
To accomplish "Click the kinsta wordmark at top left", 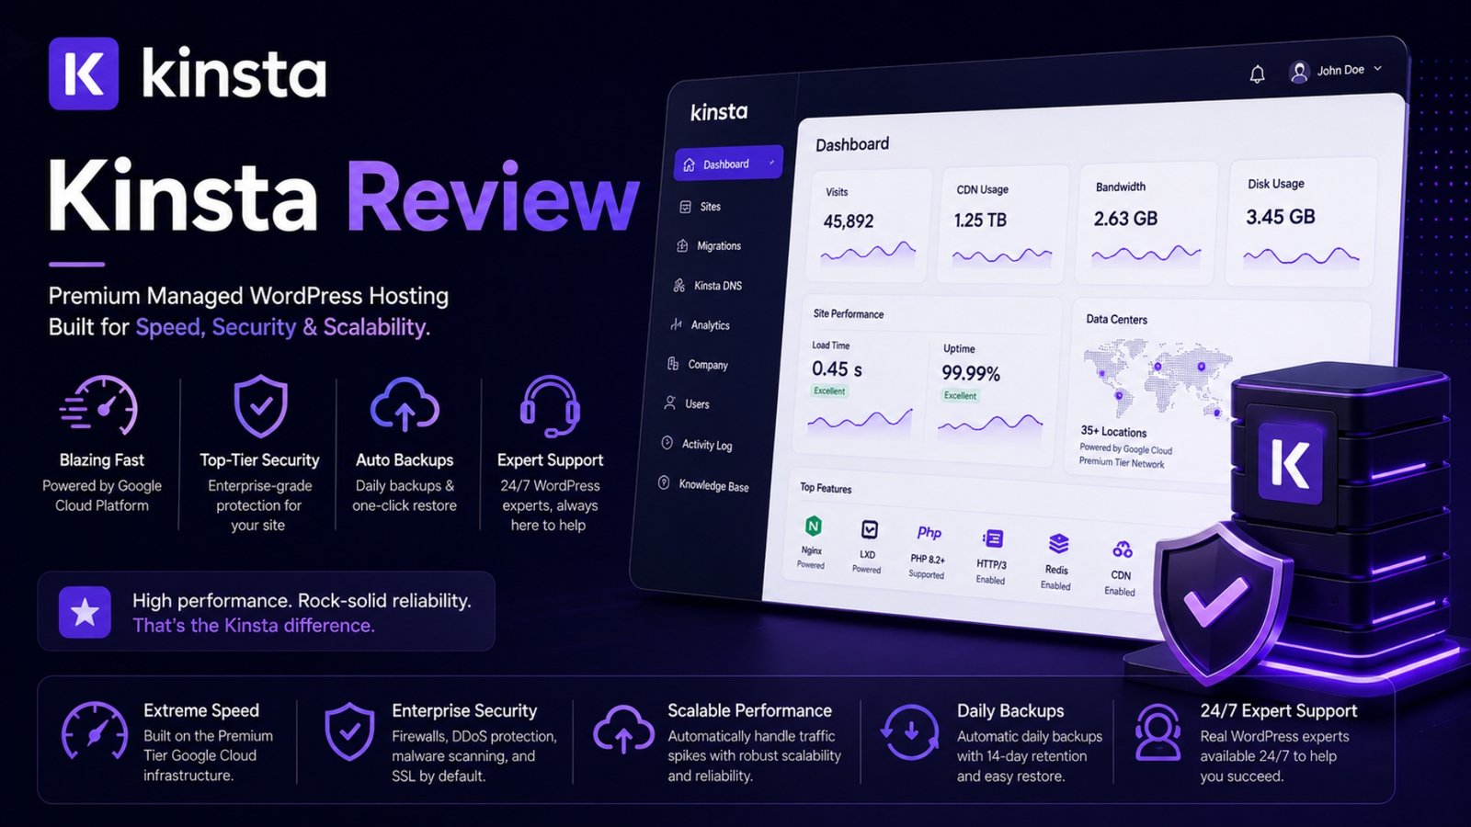I will pyautogui.click(x=234, y=73).
